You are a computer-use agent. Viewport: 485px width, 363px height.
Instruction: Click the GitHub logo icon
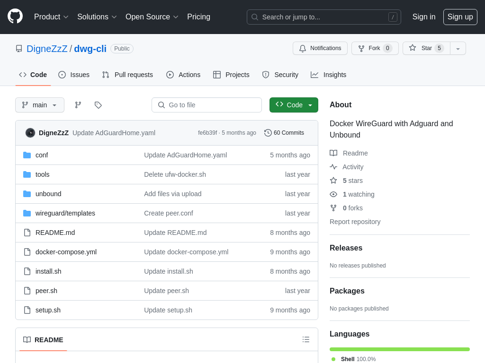pyautogui.click(x=15, y=16)
